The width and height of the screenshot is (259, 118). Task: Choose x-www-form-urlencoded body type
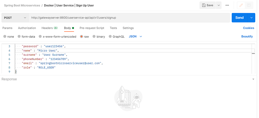pyautogui.click(x=57, y=36)
